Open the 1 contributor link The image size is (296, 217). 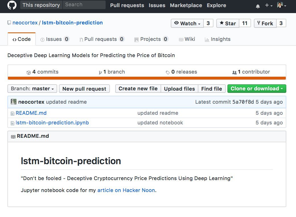click(x=251, y=72)
